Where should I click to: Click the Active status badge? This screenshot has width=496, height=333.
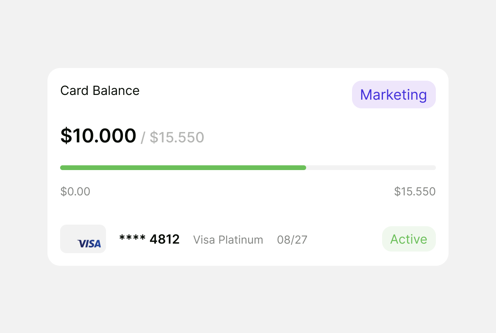409,239
